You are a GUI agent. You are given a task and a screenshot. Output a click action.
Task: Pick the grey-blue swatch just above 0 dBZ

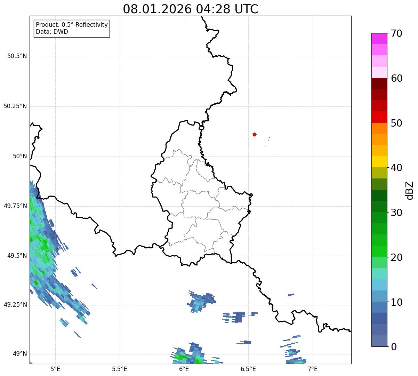coord(379,341)
